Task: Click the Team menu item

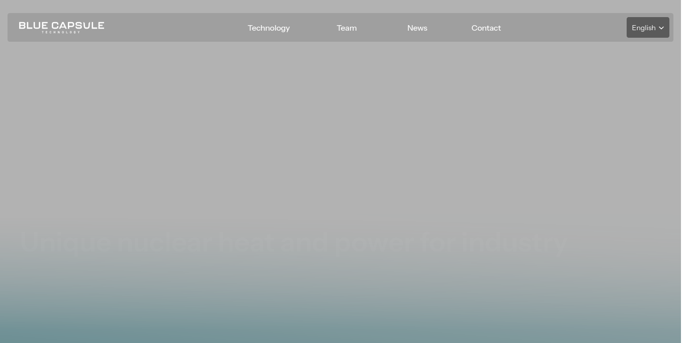Action: coord(347,28)
